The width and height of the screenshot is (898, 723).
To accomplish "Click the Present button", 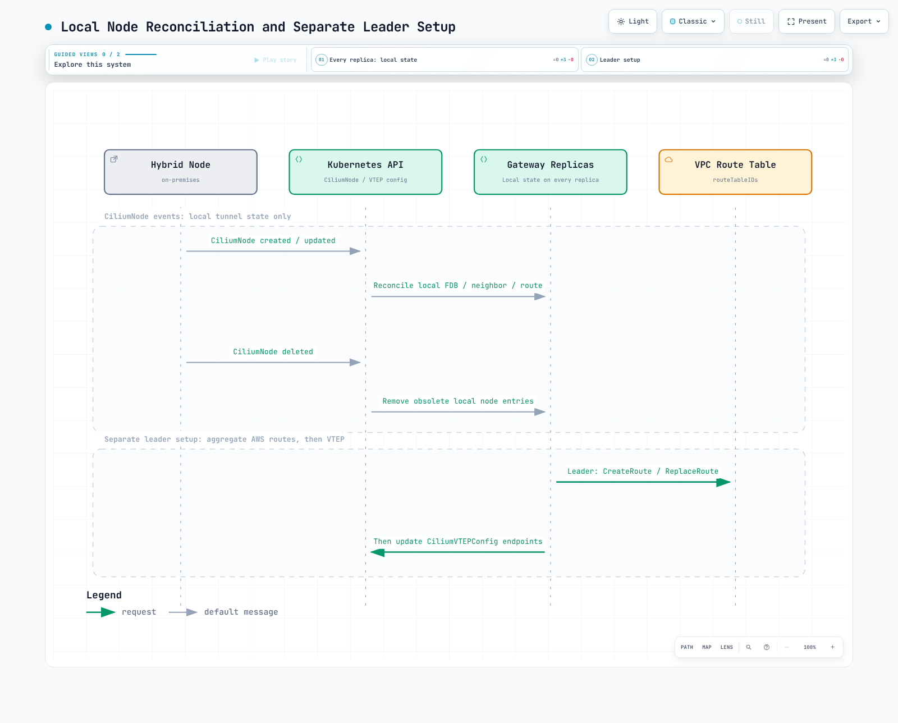I will 807,21.
